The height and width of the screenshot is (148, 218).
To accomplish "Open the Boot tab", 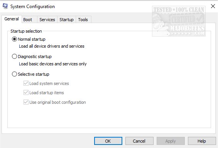I will [28, 20].
